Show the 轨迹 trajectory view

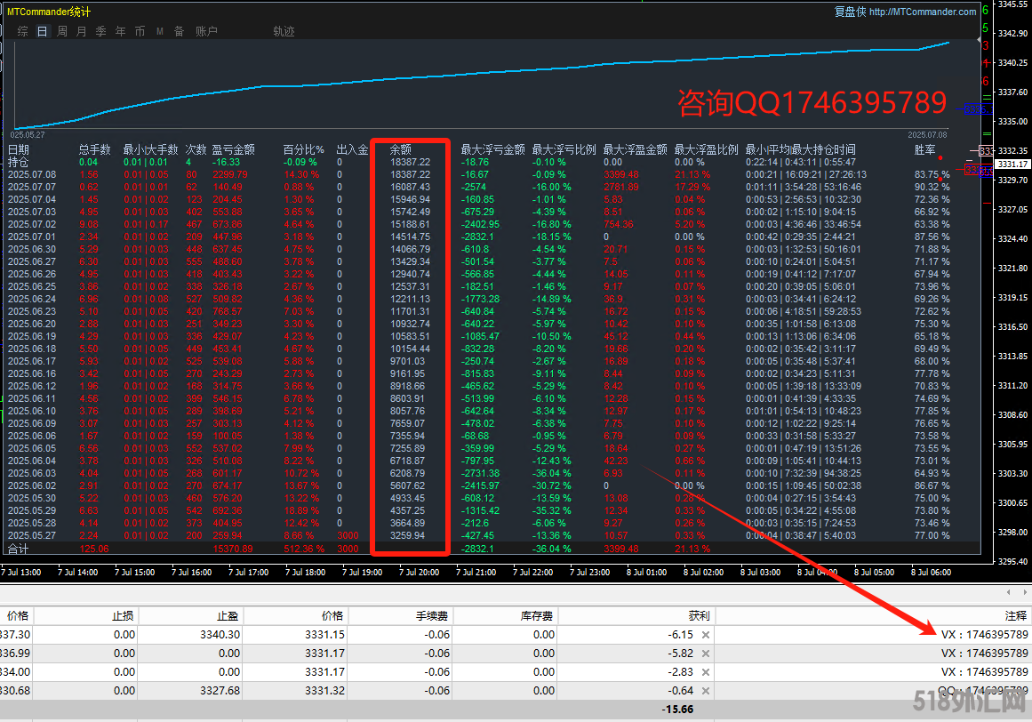click(284, 31)
